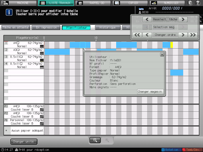Zoom out the schedule time scale
203x152 pixels.
pos(95,140)
